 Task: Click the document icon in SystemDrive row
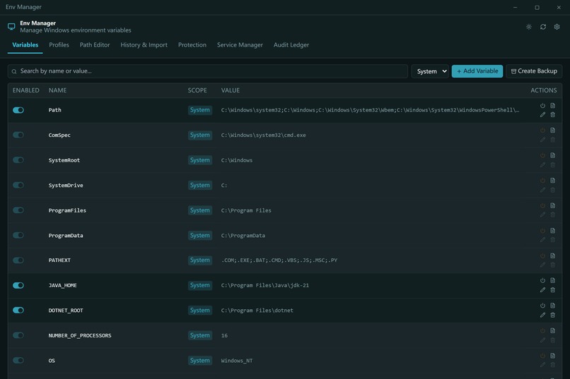coord(552,180)
